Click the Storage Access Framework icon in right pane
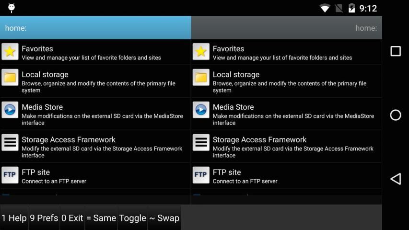Screen dimensions: 409x230 [201, 143]
